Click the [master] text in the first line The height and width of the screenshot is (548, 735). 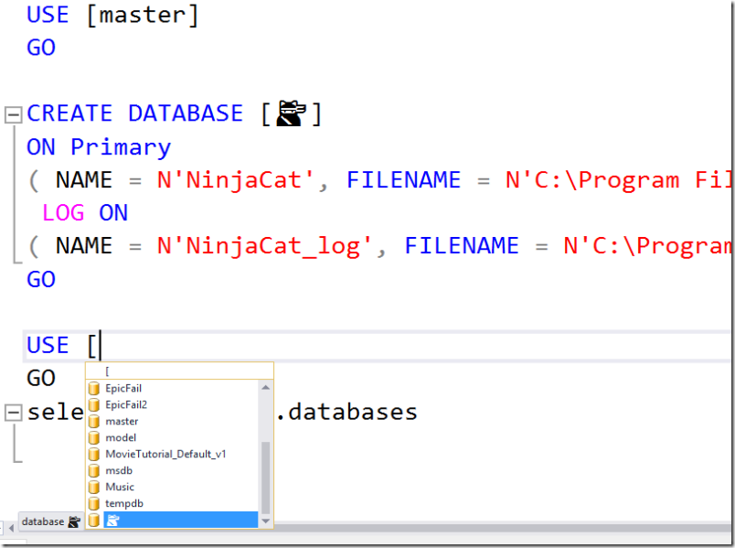pyautogui.click(x=143, y=15)
